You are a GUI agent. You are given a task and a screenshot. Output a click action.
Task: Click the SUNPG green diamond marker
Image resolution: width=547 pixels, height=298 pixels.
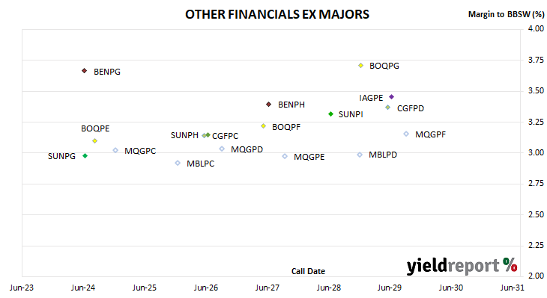[x=85, y=156]
